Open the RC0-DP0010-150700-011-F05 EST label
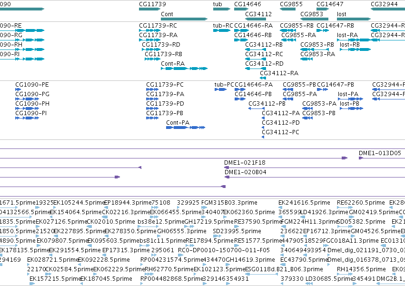The height and width of the screenshot is (286, 405). 224,250
